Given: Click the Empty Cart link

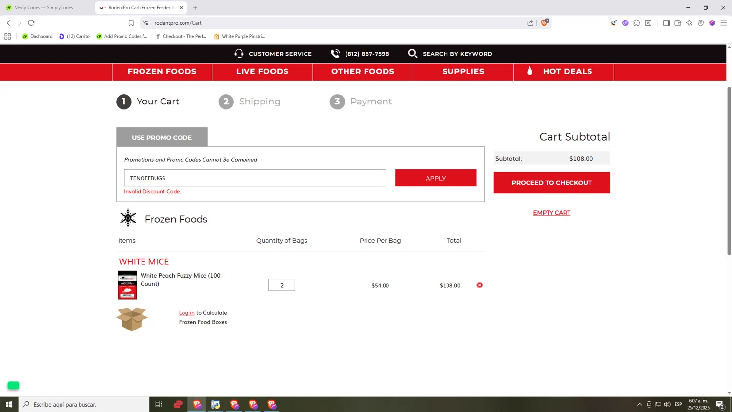Looking at the screenshot, I should point(552,213).
